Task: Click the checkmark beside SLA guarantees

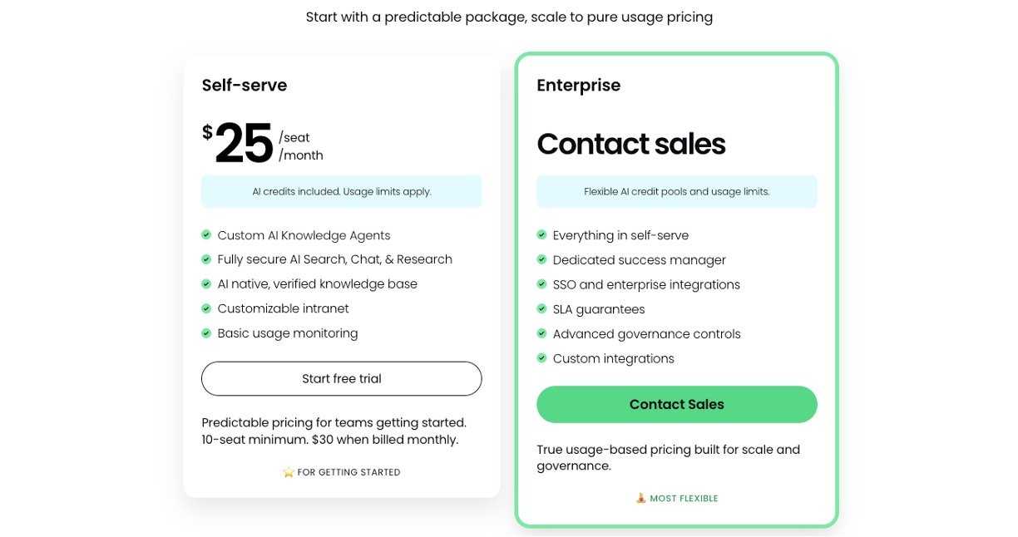Action: [541, 309]
